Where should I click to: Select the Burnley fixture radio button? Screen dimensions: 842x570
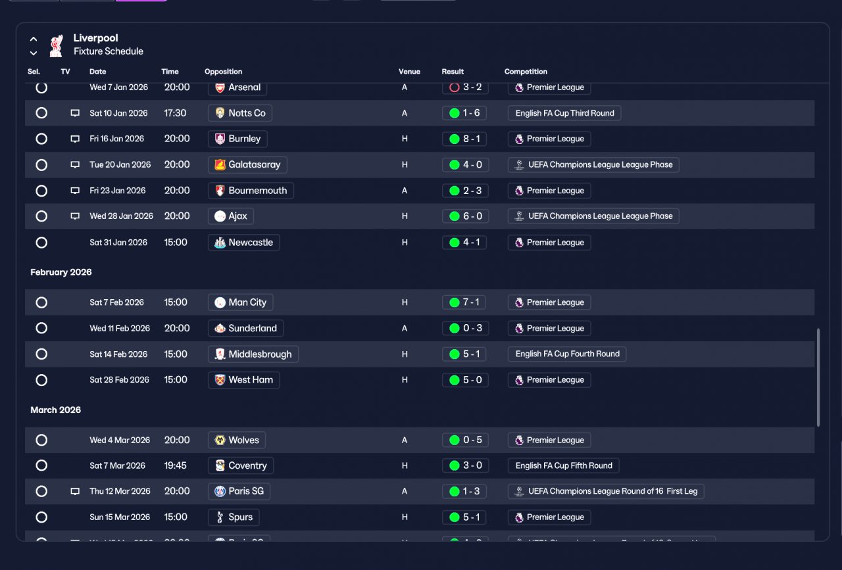(x=41, y=139)
